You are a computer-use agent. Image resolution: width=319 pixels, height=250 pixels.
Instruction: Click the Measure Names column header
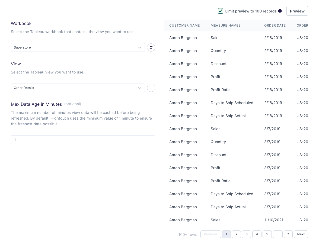pos(225,25)
